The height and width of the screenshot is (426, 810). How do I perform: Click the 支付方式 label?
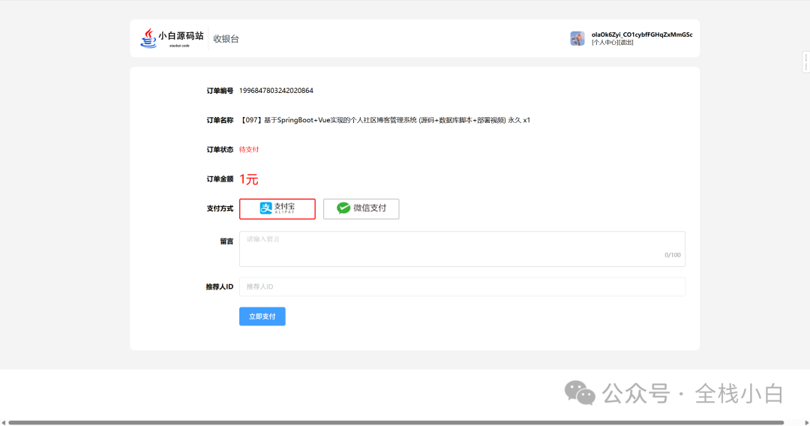(220, 208)
